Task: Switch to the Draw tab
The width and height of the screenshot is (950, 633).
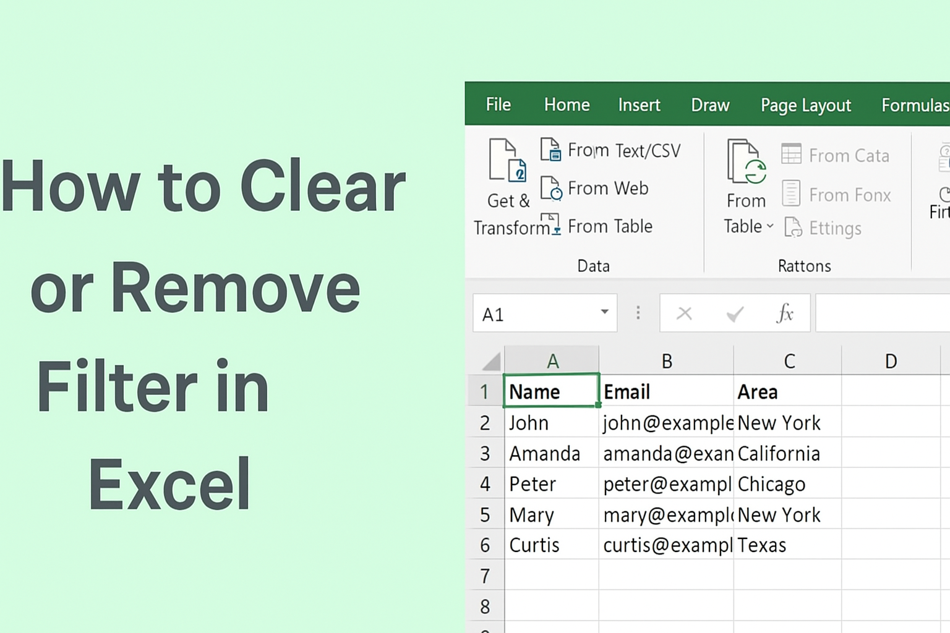Action: tap(709, 105)
